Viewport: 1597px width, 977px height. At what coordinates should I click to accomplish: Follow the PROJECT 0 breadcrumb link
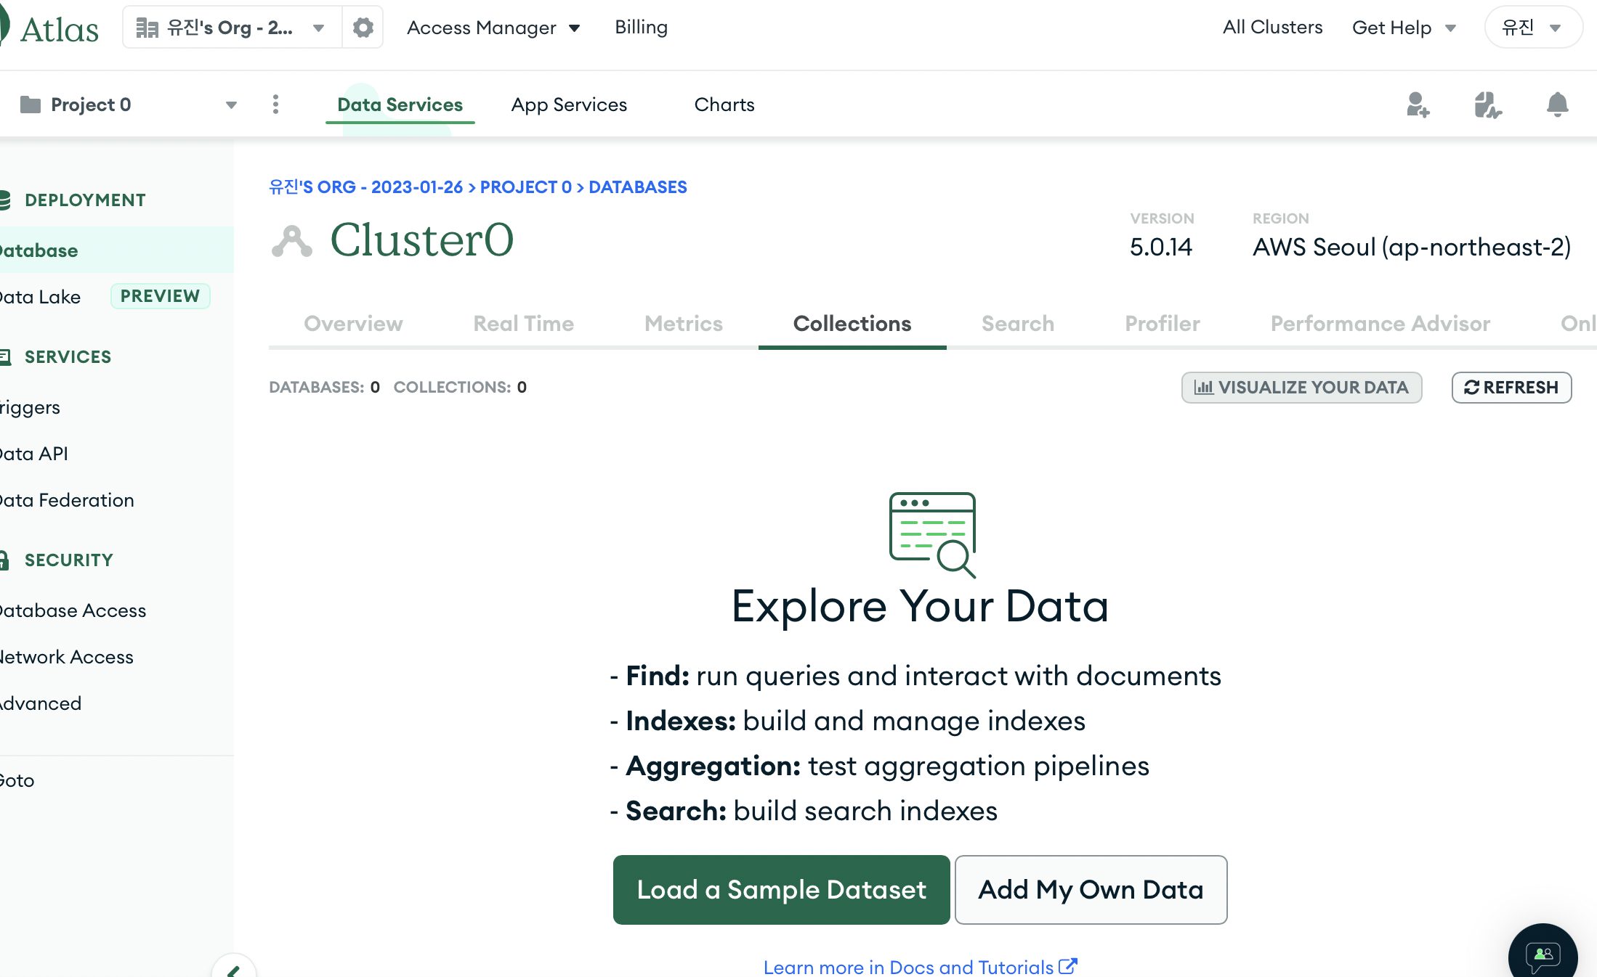point(526,187)
